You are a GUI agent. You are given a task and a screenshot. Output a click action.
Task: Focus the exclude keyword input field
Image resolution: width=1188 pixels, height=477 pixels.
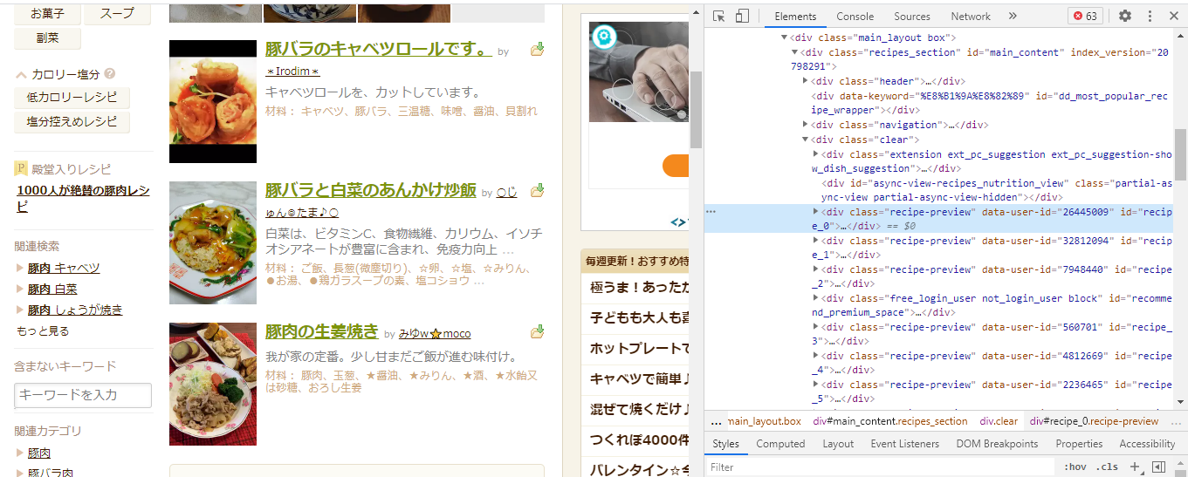[x=83, y=395]
